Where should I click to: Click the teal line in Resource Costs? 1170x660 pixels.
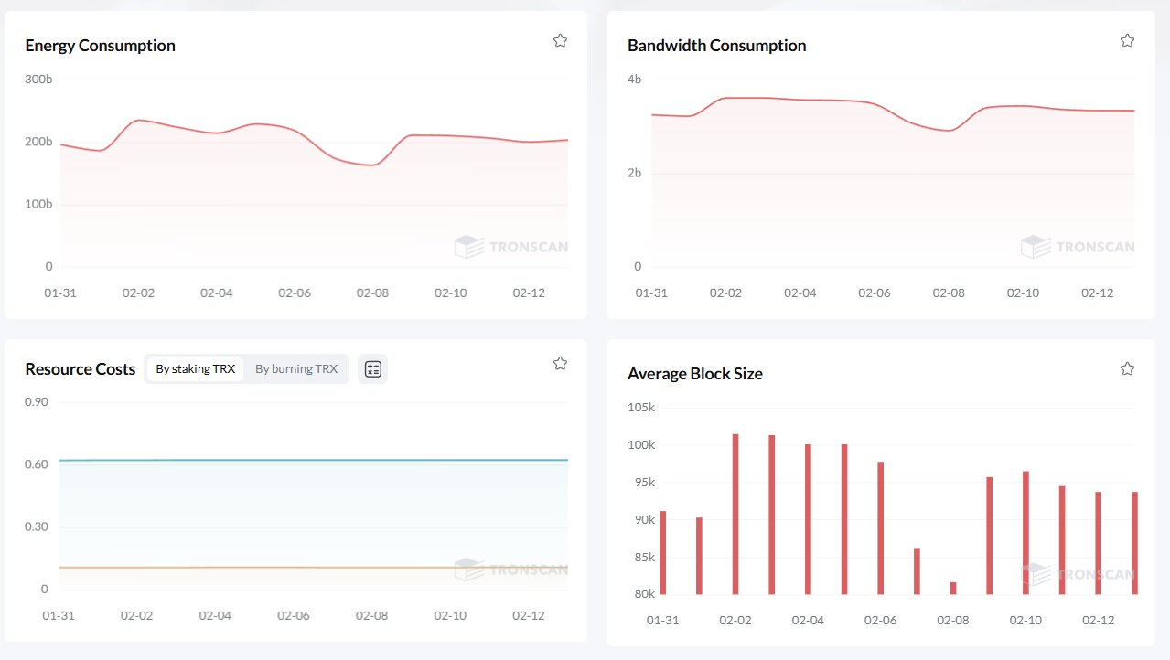click(311, 460)
